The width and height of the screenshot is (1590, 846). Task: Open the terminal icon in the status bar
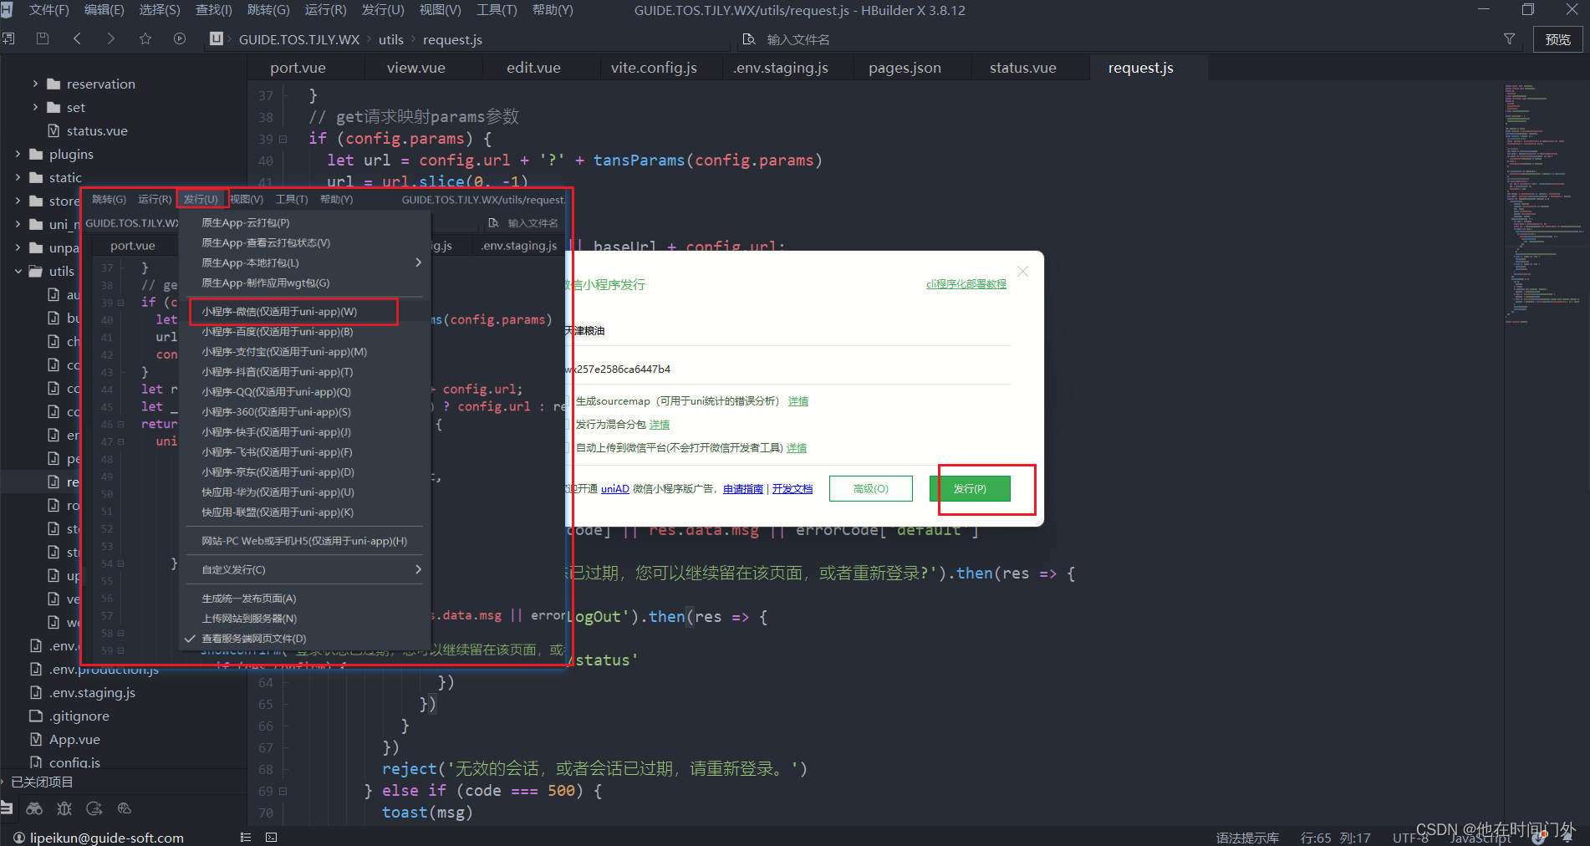271,837
